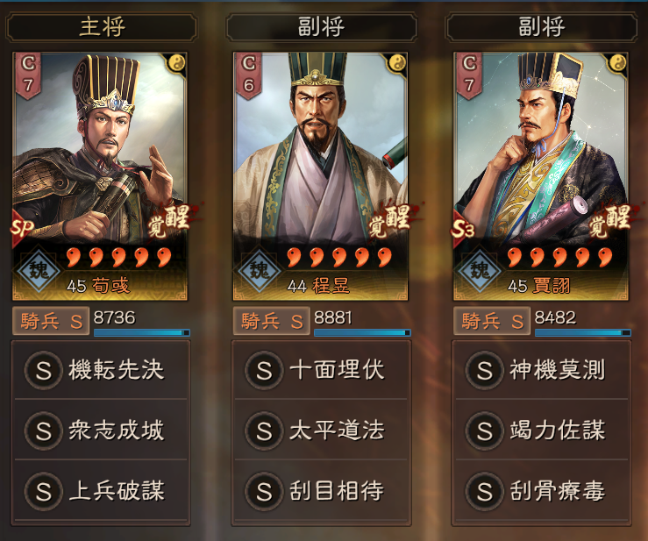Image resolution: width=648 pixels, height=541 pixels.
Task: Open 程昱's general portrait card
Action: point(320,176)
